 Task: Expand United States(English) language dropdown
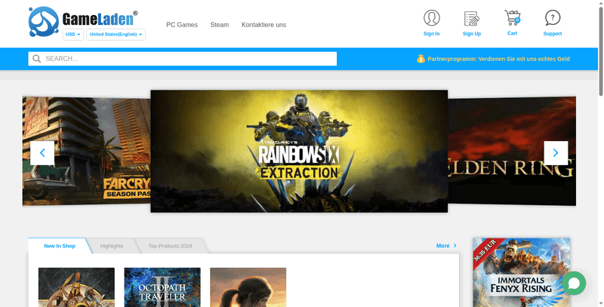(x=116, y=34)
